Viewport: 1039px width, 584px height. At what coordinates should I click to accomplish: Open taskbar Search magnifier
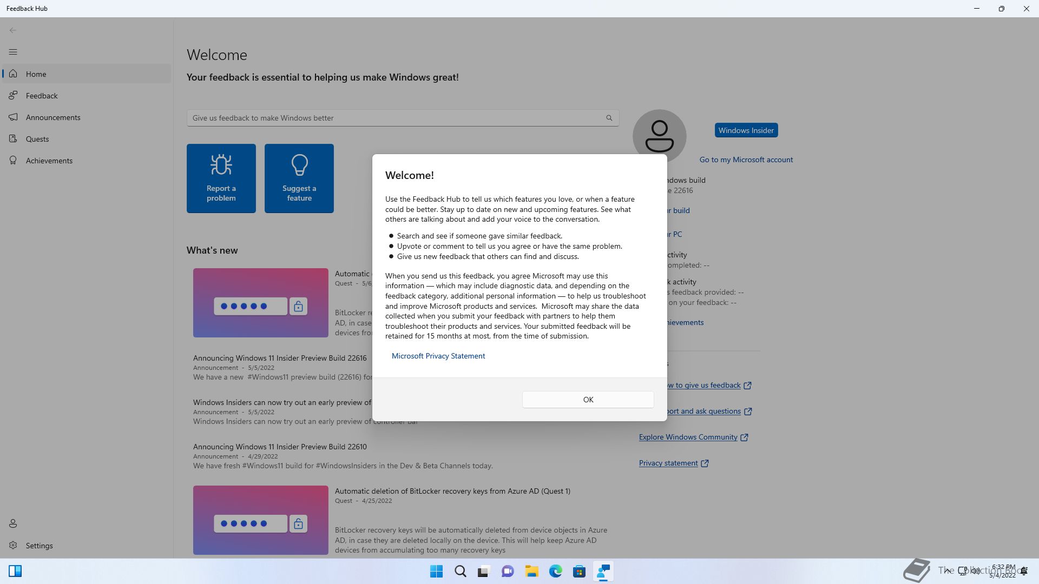[460, 571]
